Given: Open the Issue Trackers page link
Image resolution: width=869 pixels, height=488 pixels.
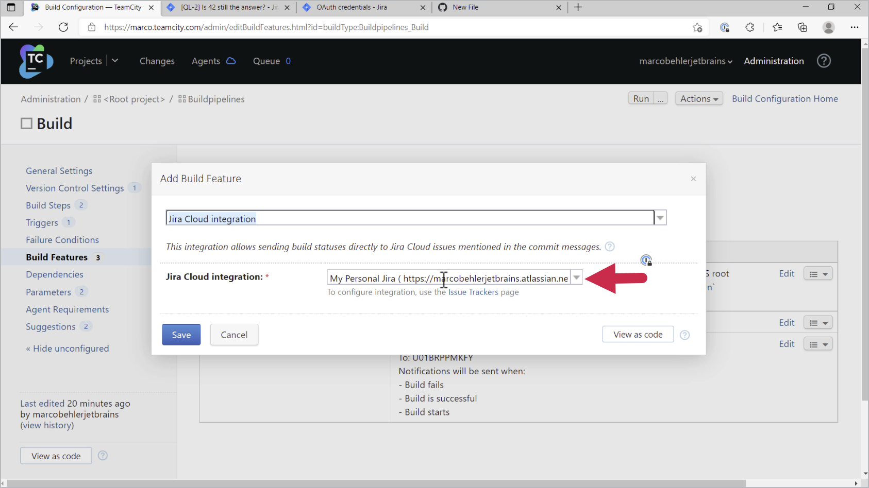Looking at the screenshot, I should [473, 292].
